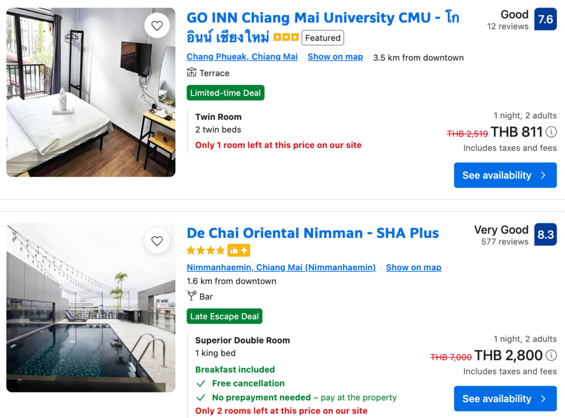See availability for Superior Double Room
This screenshot has width=565, height=418.
[x=505, y=399]
